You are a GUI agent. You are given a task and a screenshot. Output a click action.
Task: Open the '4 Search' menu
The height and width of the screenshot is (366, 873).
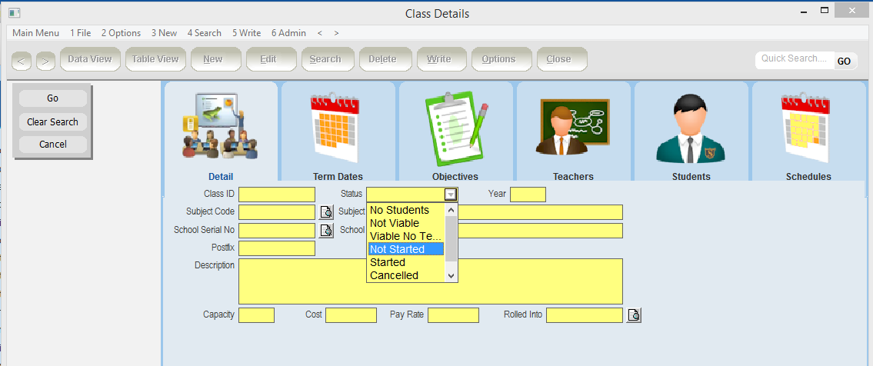tap(204, 33)
